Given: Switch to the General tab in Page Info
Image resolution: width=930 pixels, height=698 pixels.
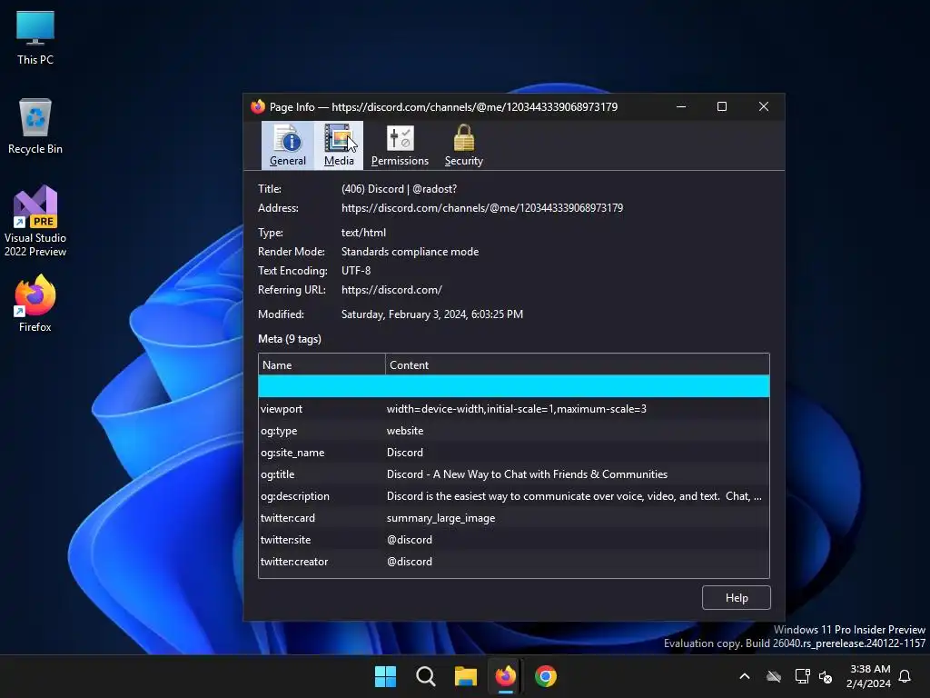Looking at the screenshot, I should coord(288,145).
